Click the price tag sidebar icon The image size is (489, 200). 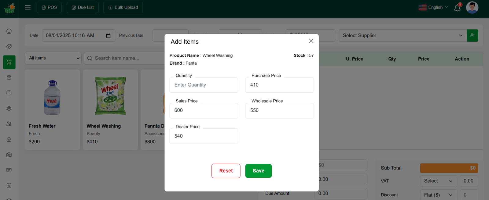tap(9, 47)
